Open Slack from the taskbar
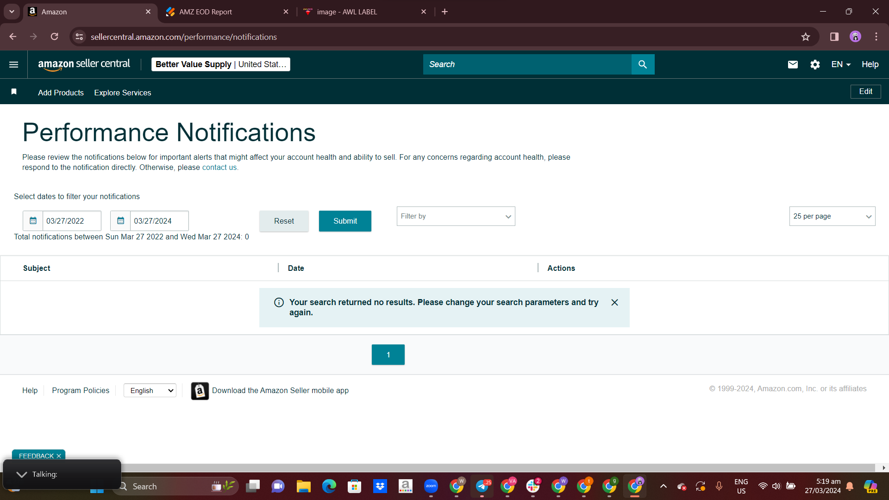This screenshot has height=500, width=889. [533, 487]
